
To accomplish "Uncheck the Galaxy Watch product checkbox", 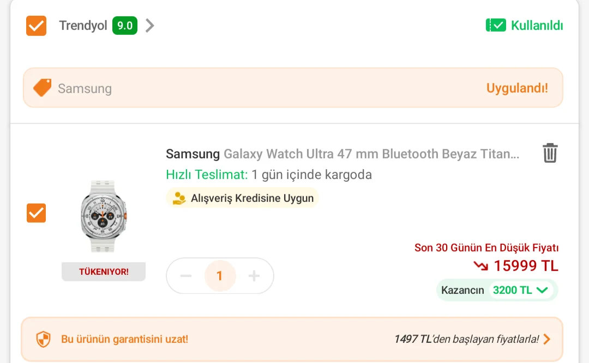I will (x=36, y=213).
